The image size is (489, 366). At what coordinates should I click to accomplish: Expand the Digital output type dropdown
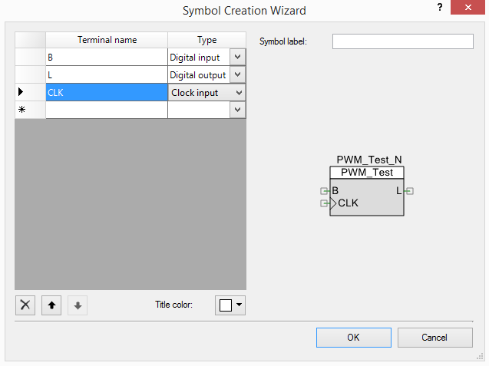(238, 74)
